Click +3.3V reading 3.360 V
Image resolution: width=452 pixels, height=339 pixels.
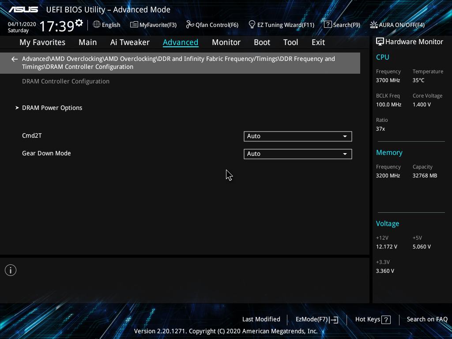(x=385, y=271)
